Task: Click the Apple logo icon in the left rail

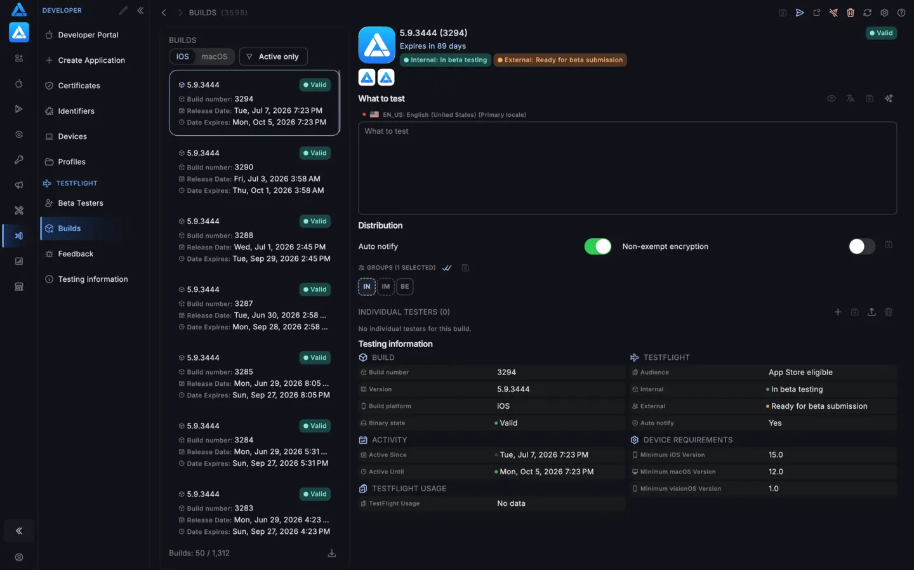Action: tap(19, 84)
